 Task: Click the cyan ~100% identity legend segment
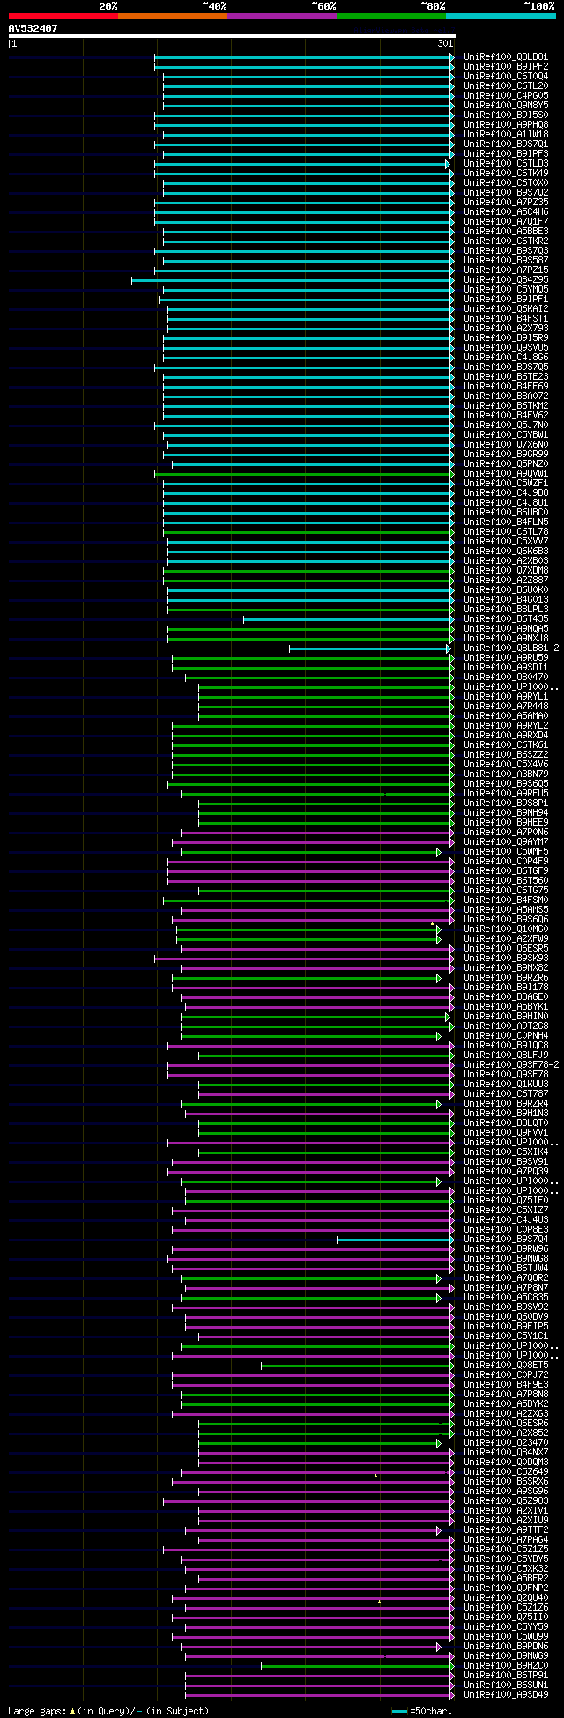point(501,16)
